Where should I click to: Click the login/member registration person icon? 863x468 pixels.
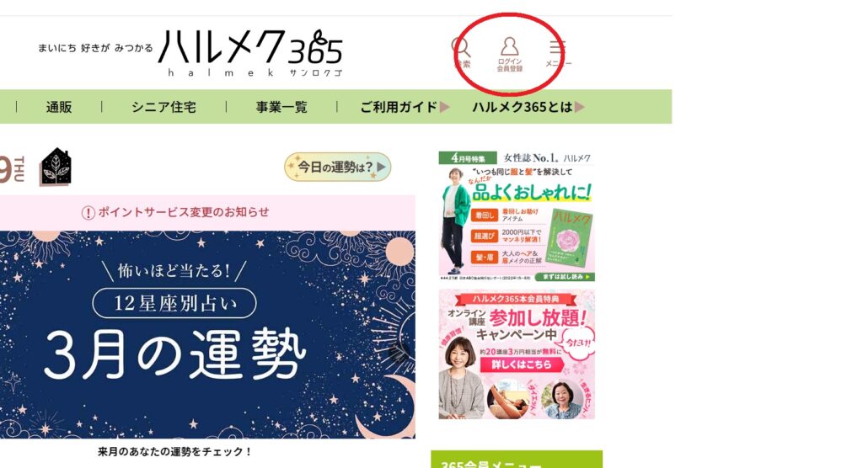click(x=510, y=47)
